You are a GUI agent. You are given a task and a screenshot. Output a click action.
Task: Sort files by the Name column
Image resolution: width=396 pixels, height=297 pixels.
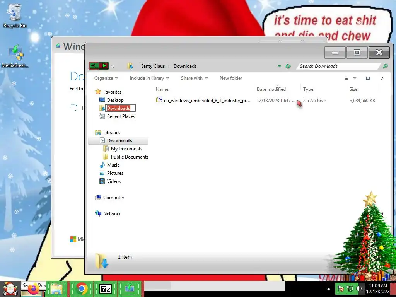pos(162,89)
